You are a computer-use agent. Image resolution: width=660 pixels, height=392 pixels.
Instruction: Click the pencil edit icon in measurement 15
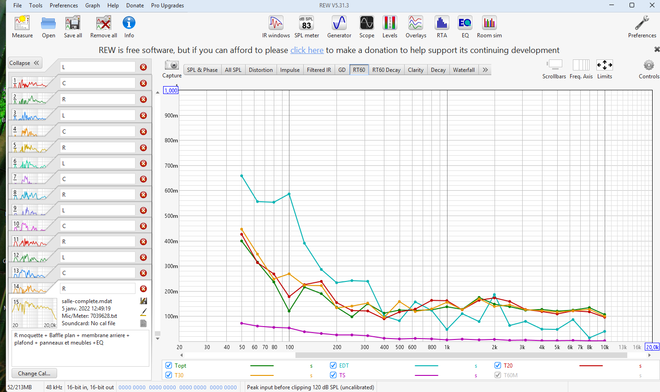tap(143, 312)
